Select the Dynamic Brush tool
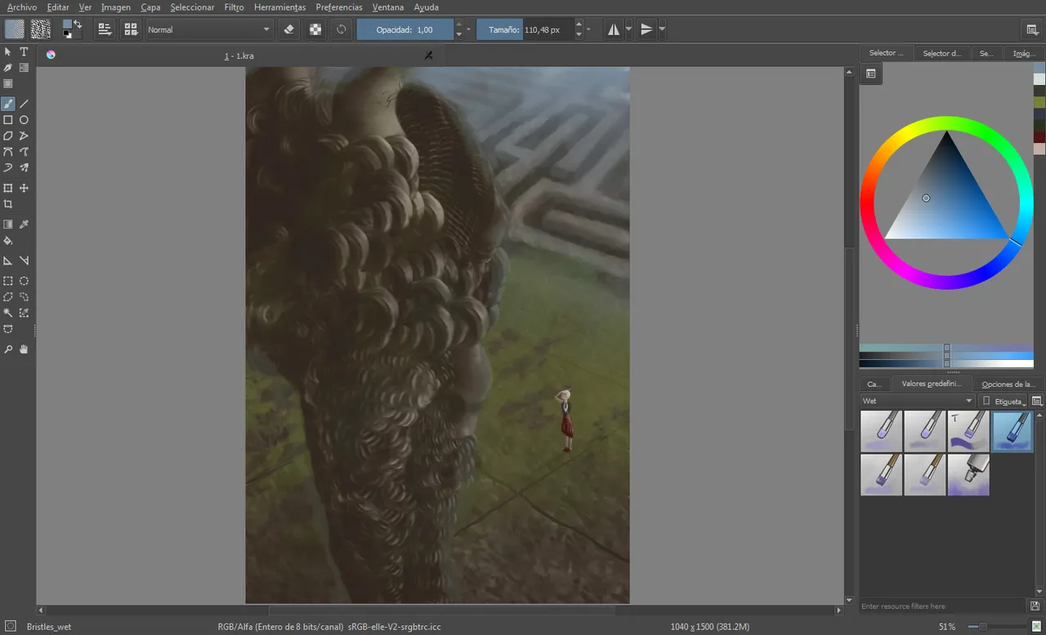This screenshot has height=635, width=1046. tap(8, 168)
